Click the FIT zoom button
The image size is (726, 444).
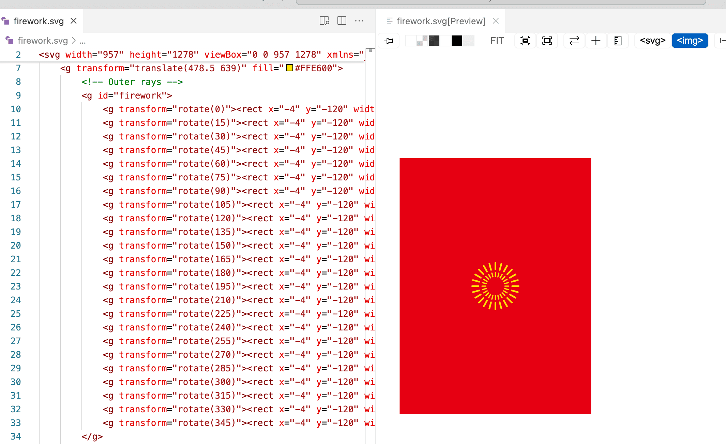pos(497,41)
